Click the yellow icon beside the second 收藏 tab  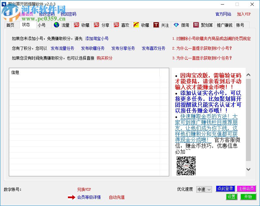click(x=136, y=25)
